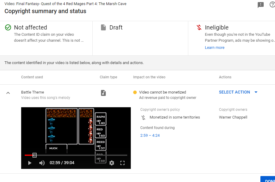Click the Not affected heading
This screenshot has width=275, height=182.
(x=30, y=27)
